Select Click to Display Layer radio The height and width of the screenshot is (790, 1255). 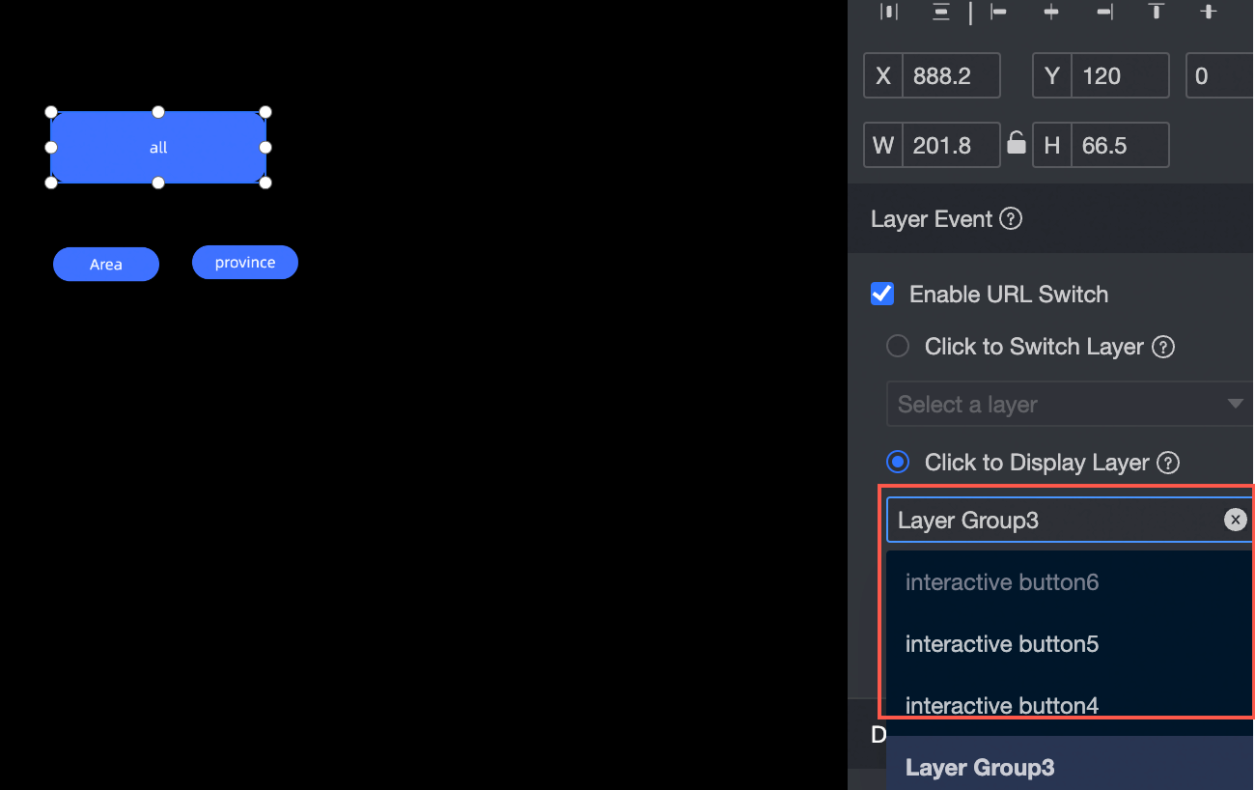898,462
